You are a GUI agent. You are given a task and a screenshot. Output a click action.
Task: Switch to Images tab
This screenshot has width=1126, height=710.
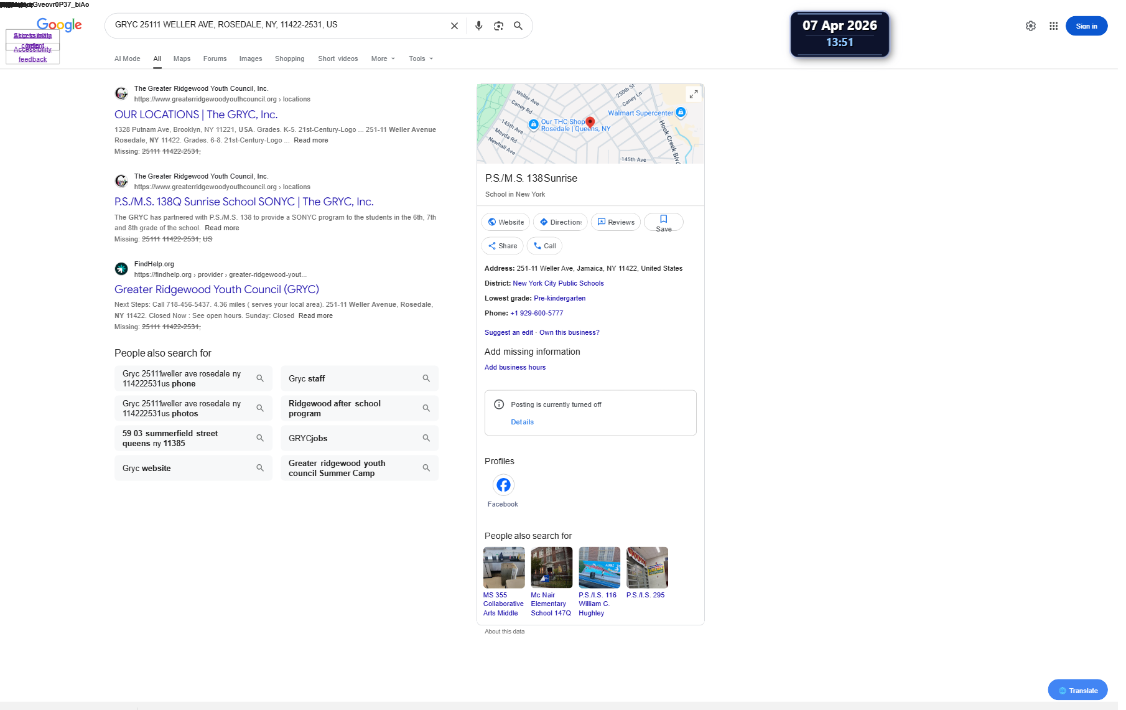(x=251, y=58)
